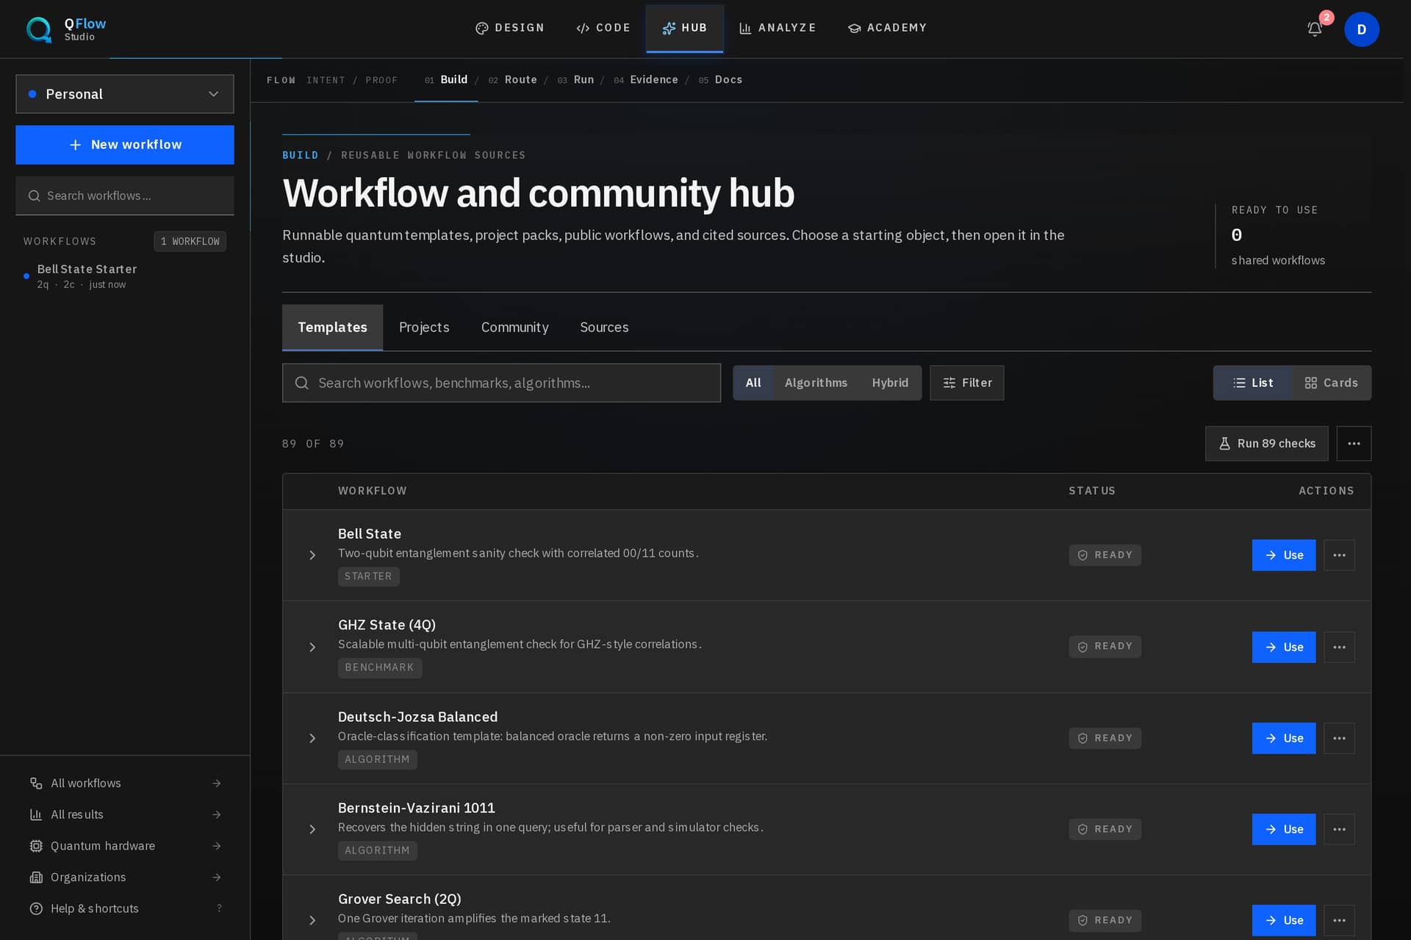Click the Help & shortcuts question icon

tap(36, 908)
